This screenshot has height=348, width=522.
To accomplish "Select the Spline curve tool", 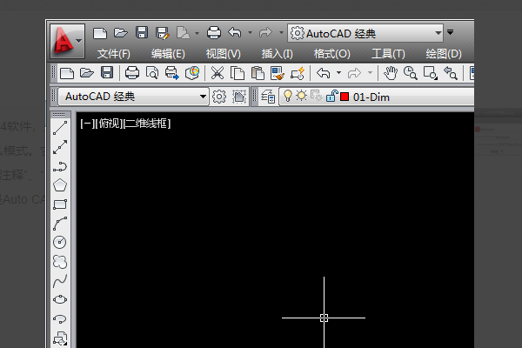I will (61, 280).
